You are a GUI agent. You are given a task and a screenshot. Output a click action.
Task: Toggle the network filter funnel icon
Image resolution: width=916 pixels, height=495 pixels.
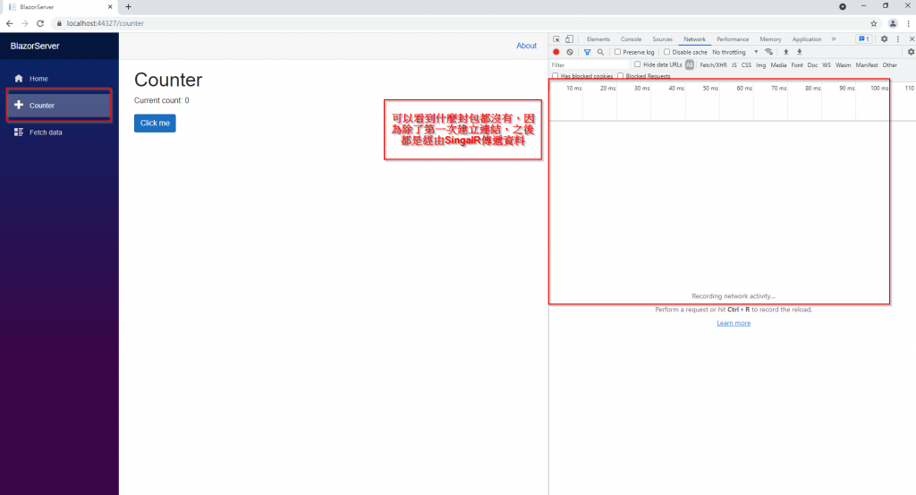coord(587,52)
